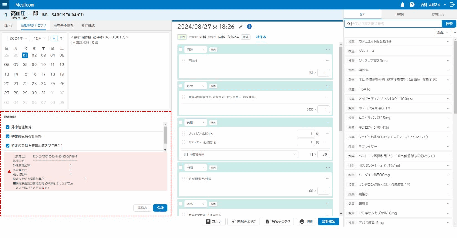The image size is (457, 238).
Task: Toggle the 特定疾患療養管理料 checkbox
Action: click(x=8, y=136)
